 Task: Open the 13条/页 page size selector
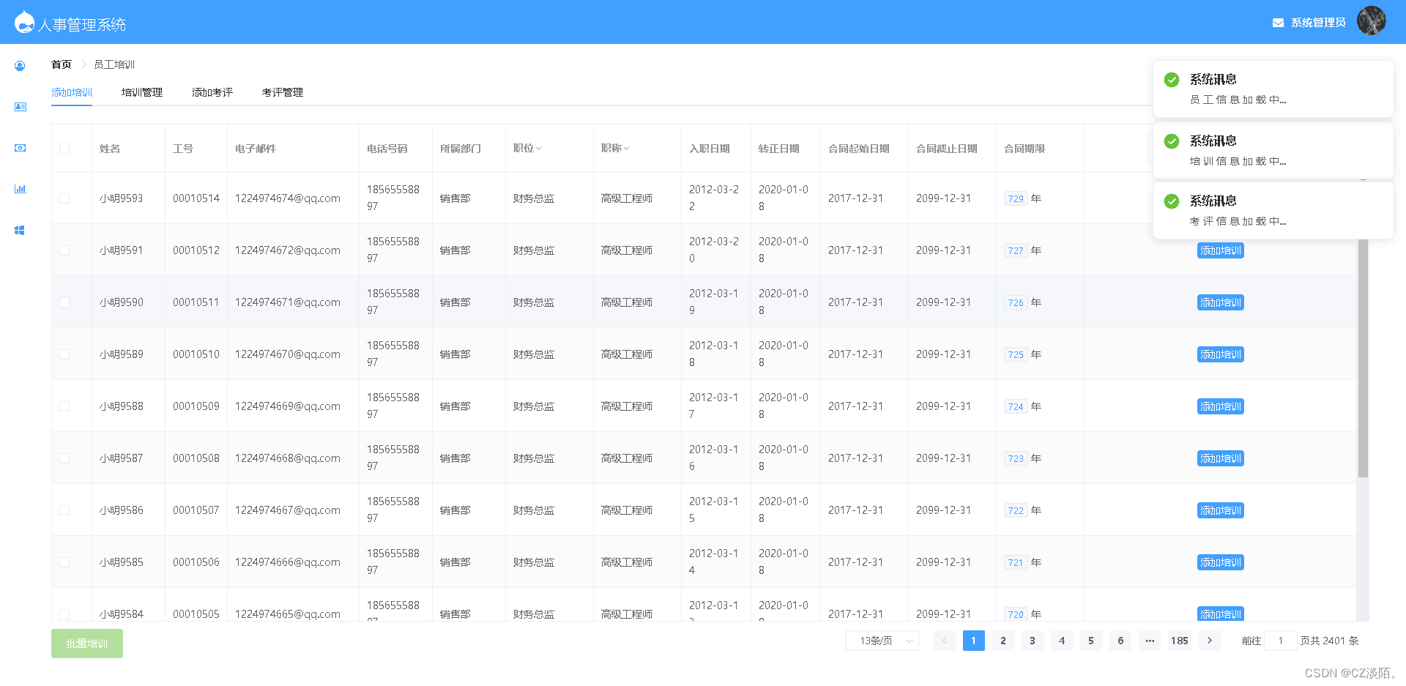pyautogui.click(x=882, y=641)
